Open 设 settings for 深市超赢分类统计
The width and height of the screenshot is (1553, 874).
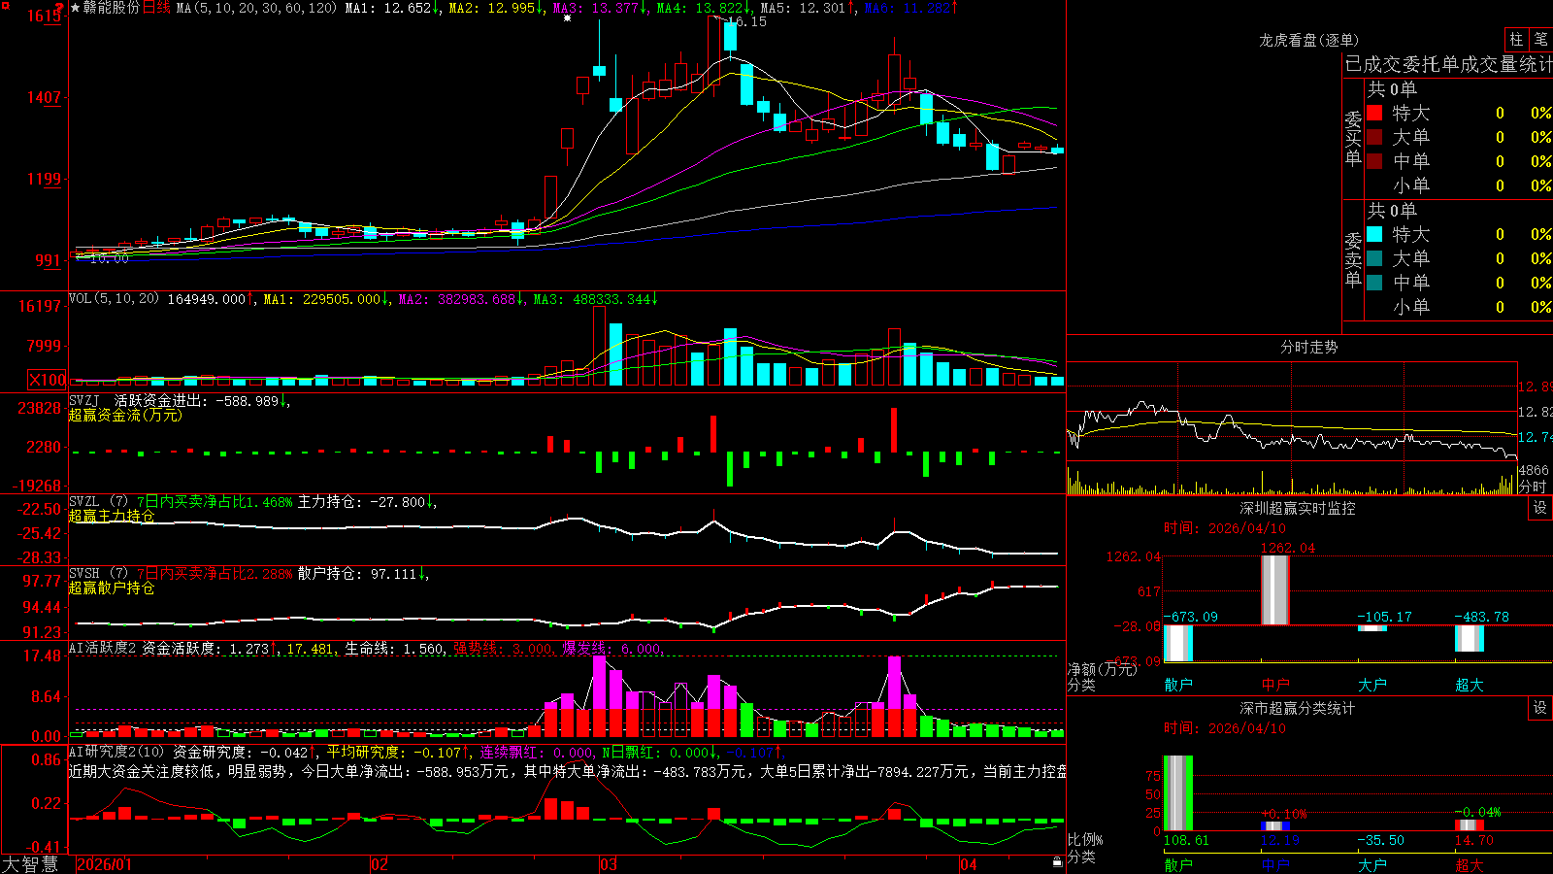click(x=1540, y=708)
